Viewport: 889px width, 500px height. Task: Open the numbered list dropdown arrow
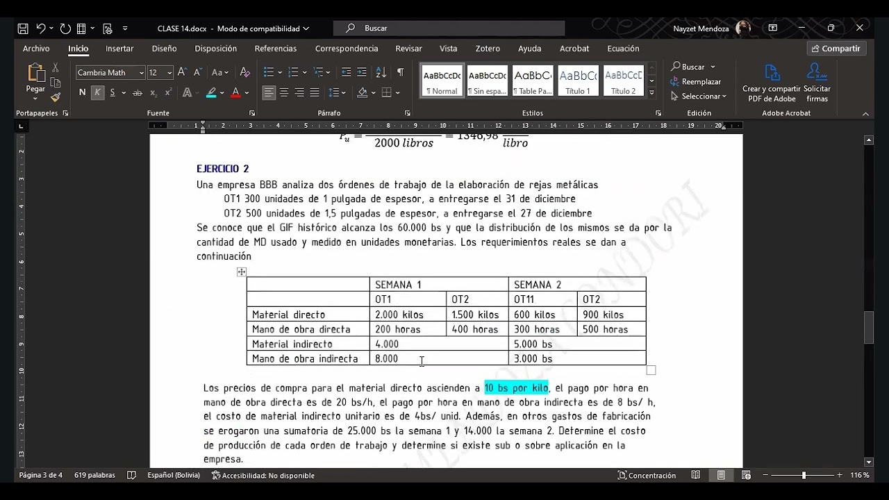click(304, 72)
